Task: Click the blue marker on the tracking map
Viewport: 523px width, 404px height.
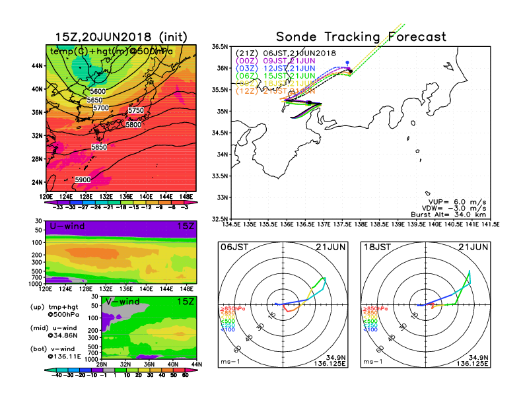Action: (x=347, y=63)
